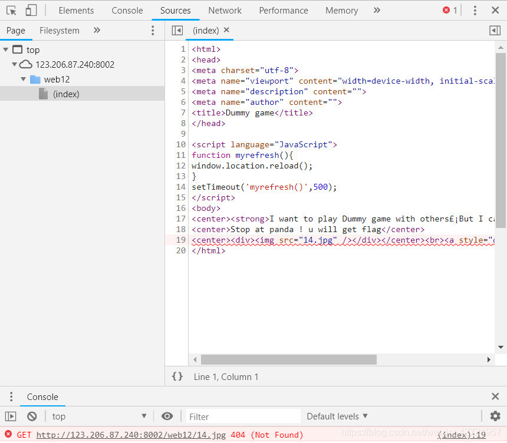Click the editor scrollbar down arrow
The width and height of the screenshot is (507, 443).
click(501, 348)
